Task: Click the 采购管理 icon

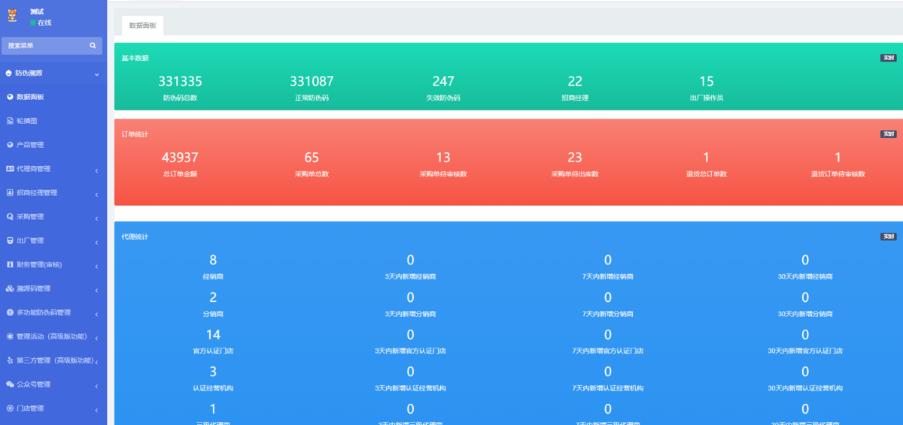Action: [x=10, y=216]
